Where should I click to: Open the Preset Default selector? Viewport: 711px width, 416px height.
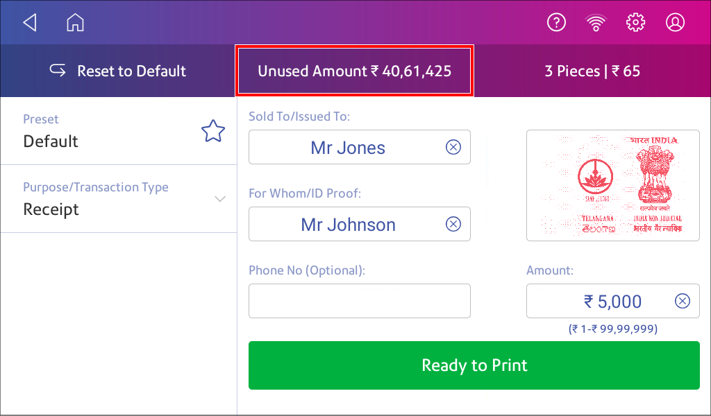point(118,131)
